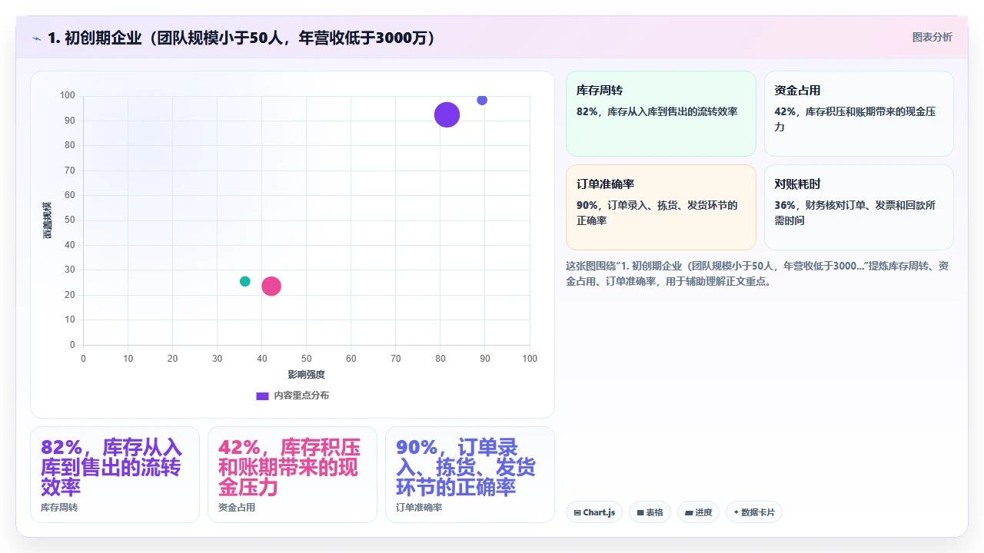
Task: Open the 对账耗时 card
Action: tap(859, 207)
